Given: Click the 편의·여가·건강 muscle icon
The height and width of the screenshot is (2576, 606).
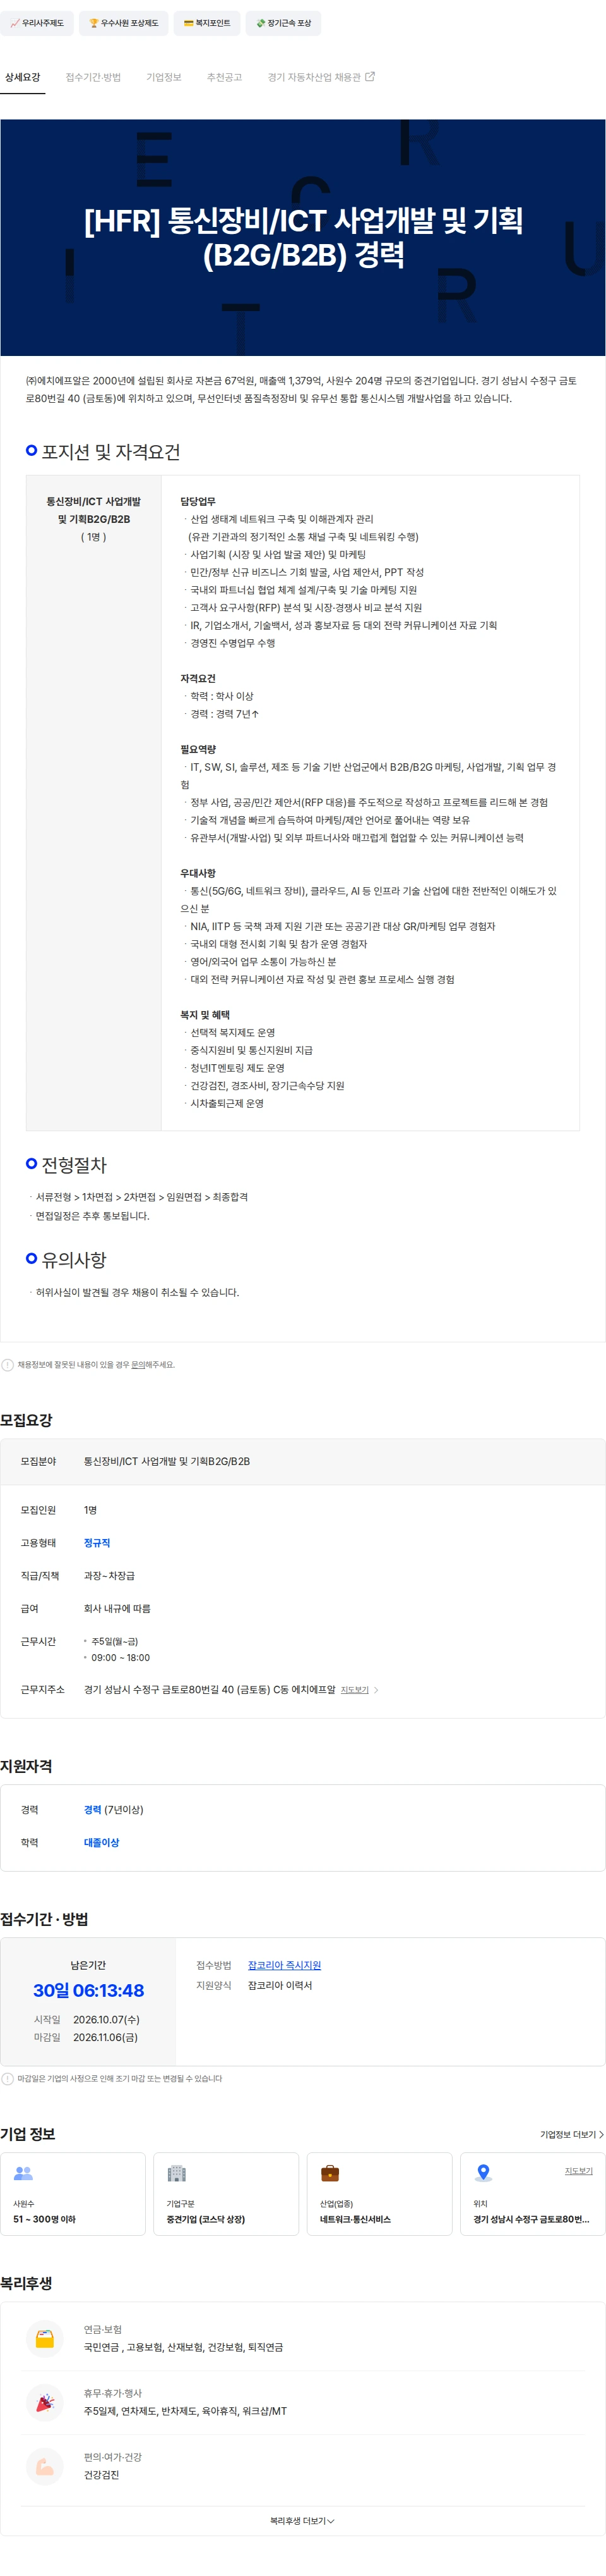Looking at the screenshot, I should pos(45,2466).
